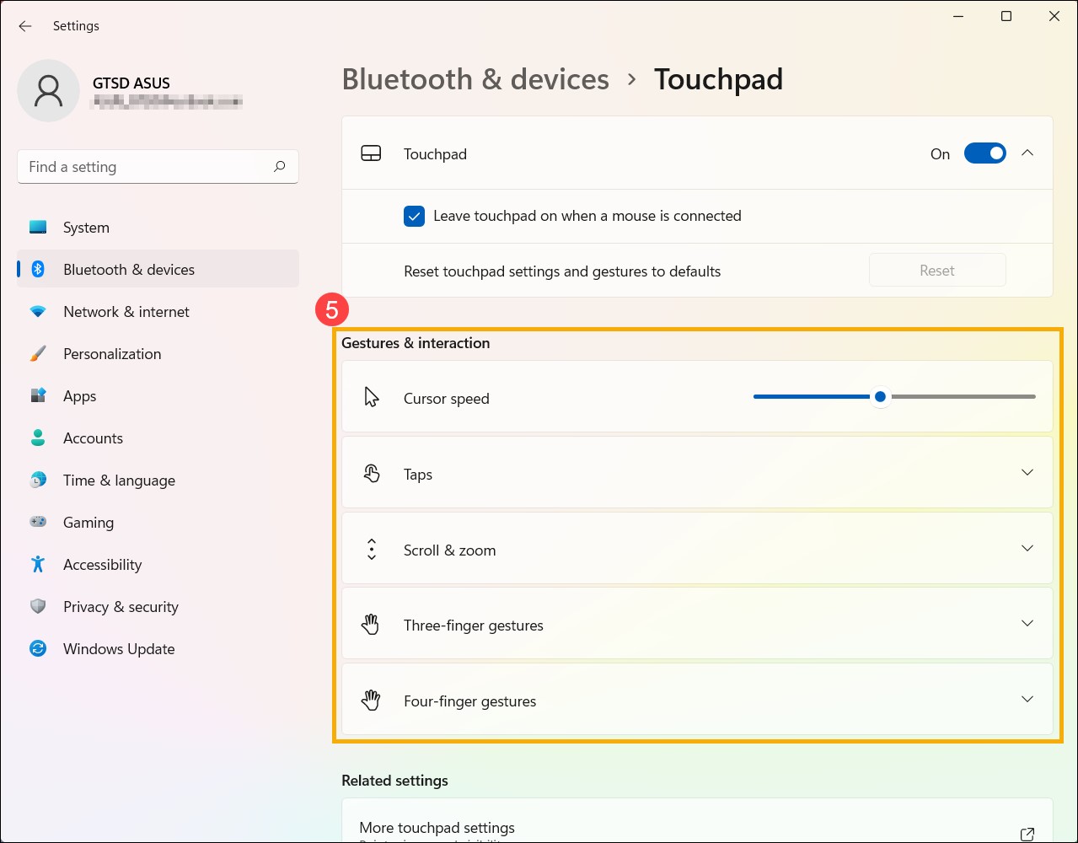Open Windows Update from the sidebar
The image size is (1078, 843).
click(118, 648)
